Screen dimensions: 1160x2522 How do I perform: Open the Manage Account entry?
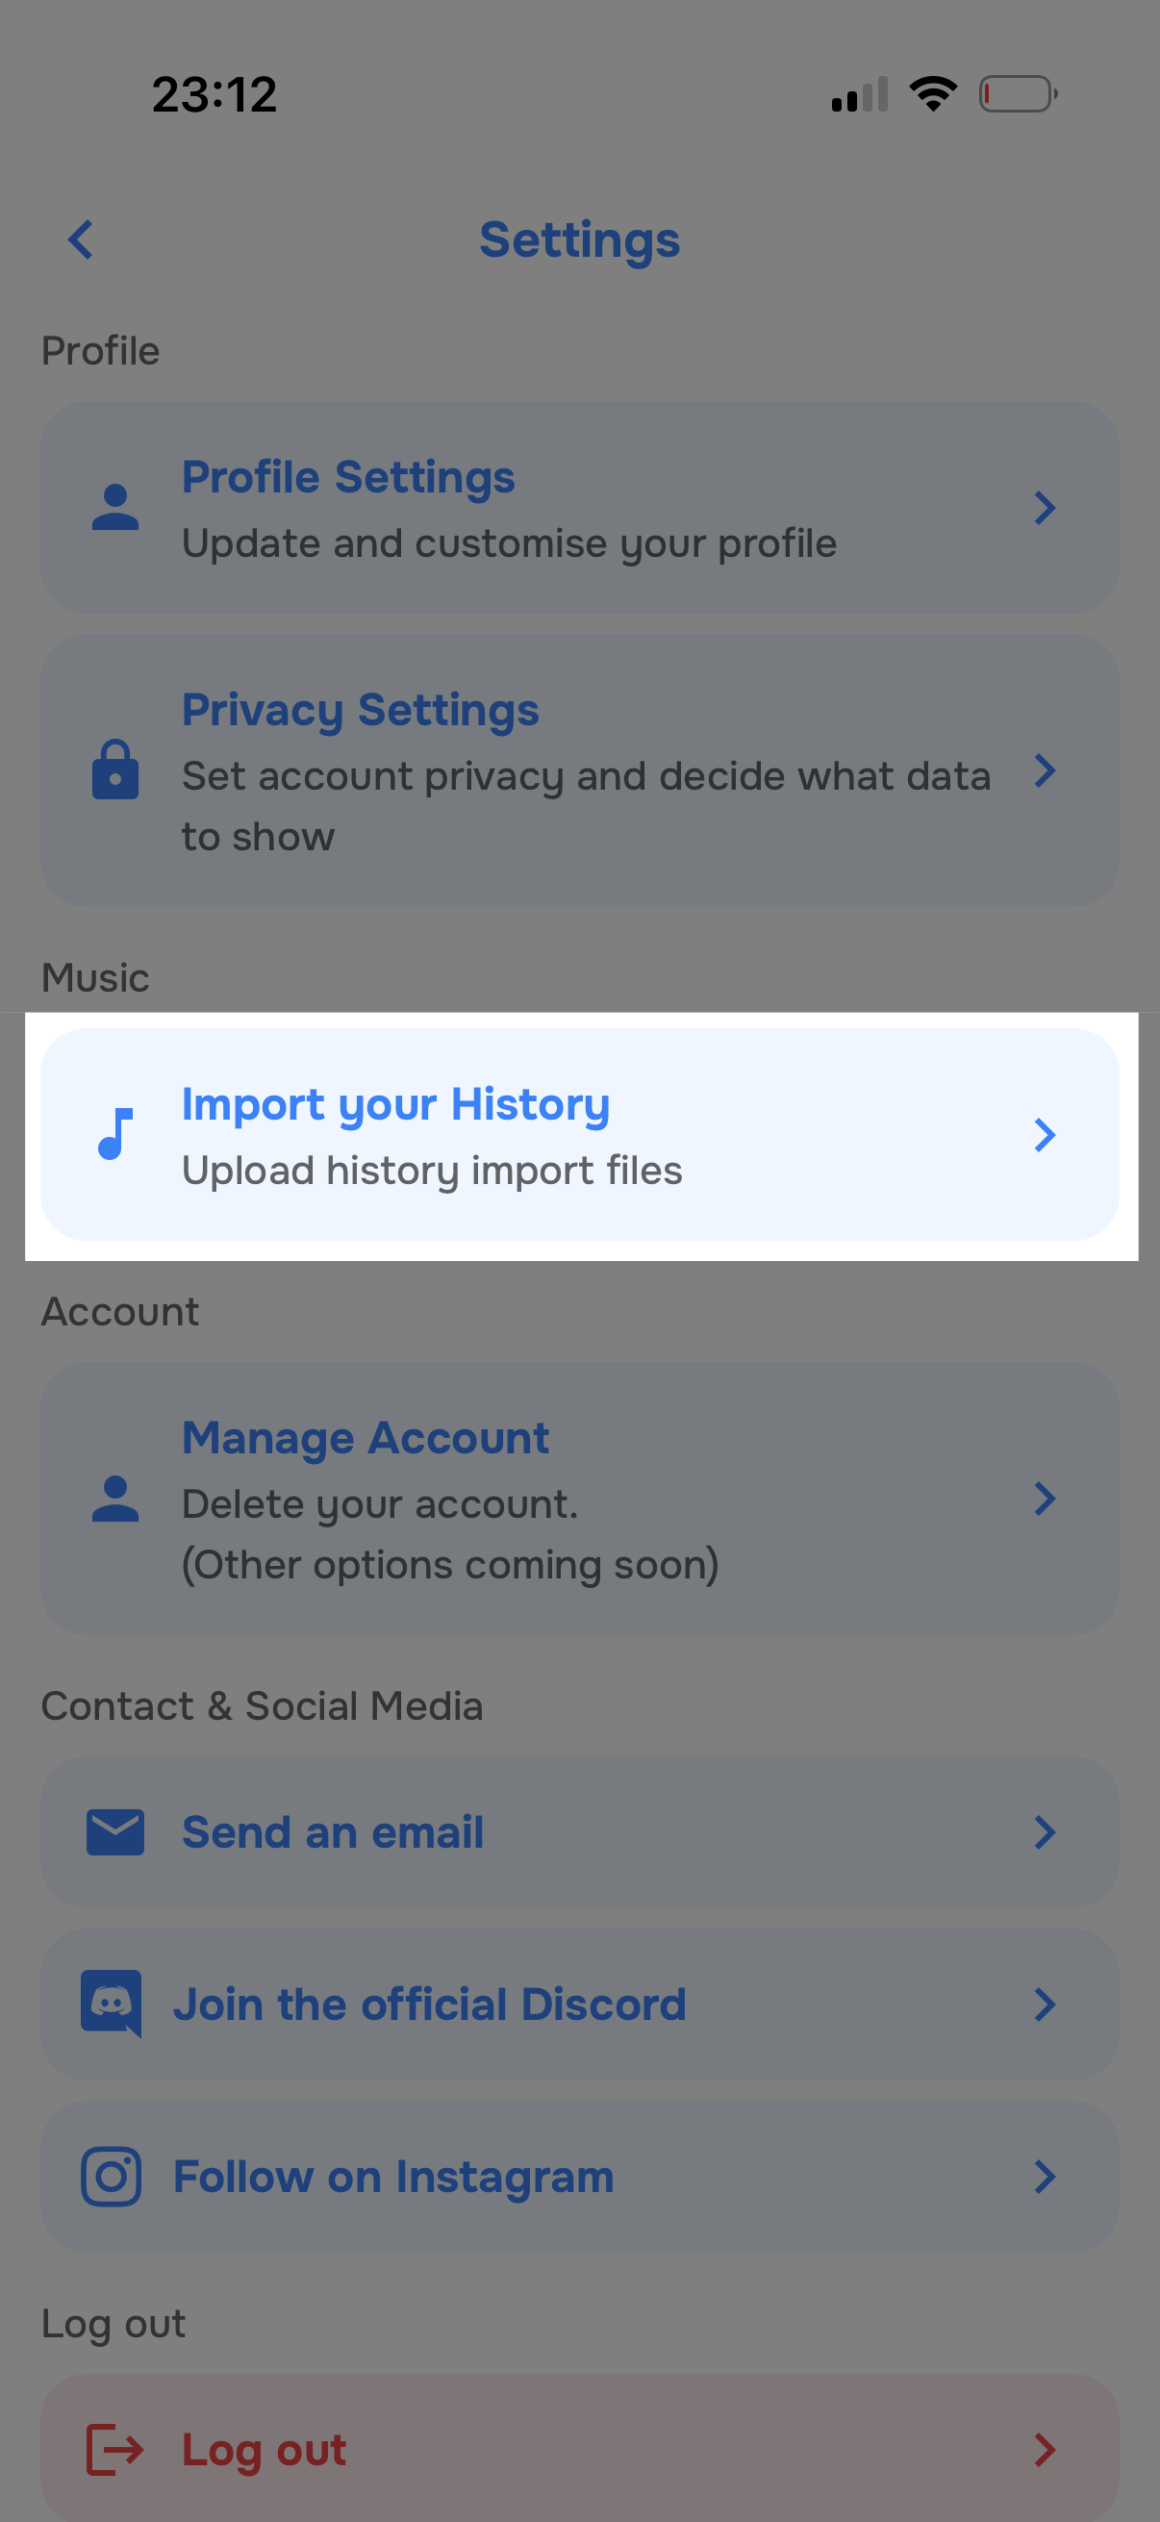click(x=366, y=1438)
